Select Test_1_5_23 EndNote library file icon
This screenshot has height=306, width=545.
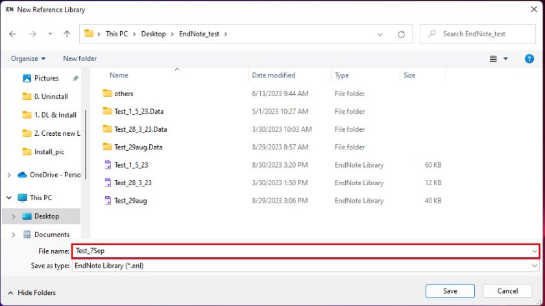pos(108,164)
